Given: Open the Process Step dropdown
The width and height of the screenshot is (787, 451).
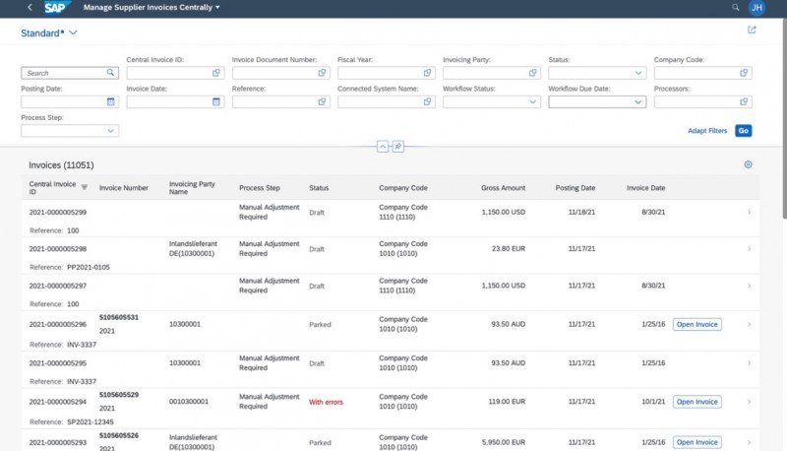Looking at the screenshot, I should [x=110, y=130].
